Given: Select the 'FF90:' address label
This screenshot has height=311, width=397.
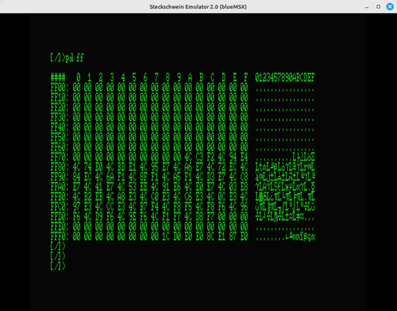Looking at the screenshot, I should pyautogui.click(x=60, y=177).
